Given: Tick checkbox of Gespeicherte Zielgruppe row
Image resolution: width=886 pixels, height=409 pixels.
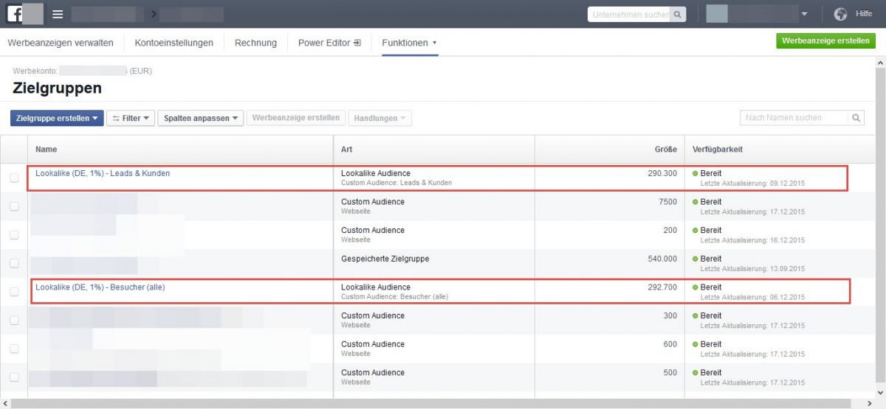Looking at the screenshot, I should [14, 263].
